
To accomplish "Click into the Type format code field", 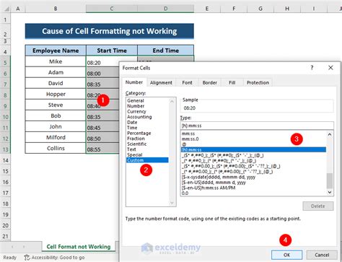I will pos(257,126).
